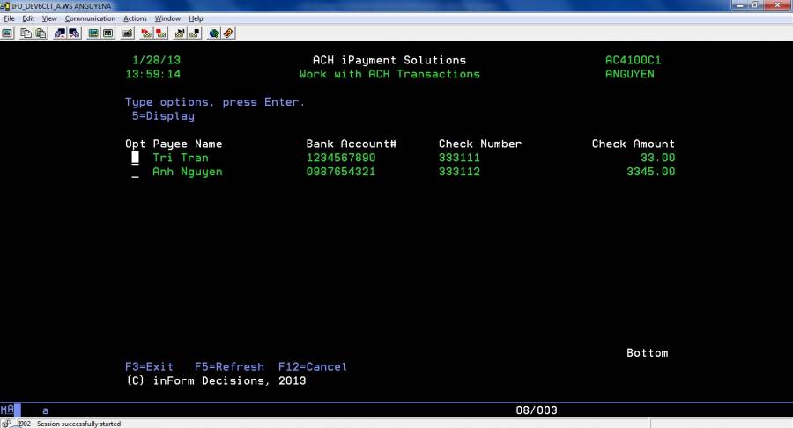Click the globe icon in the toolbar
The width and height of the screenshot is (793, 428).
click(213, 33)
